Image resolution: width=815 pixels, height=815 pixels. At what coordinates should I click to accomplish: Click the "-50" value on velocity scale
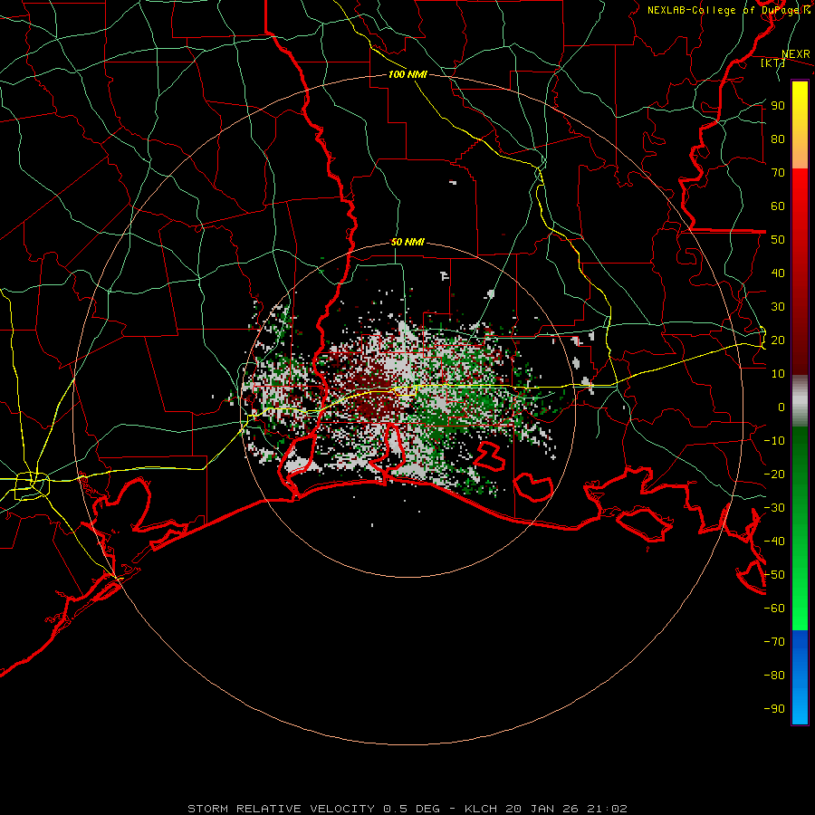click(774, 575)
